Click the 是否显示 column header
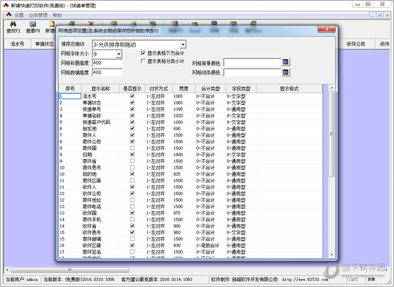 (x=132, y=89)
